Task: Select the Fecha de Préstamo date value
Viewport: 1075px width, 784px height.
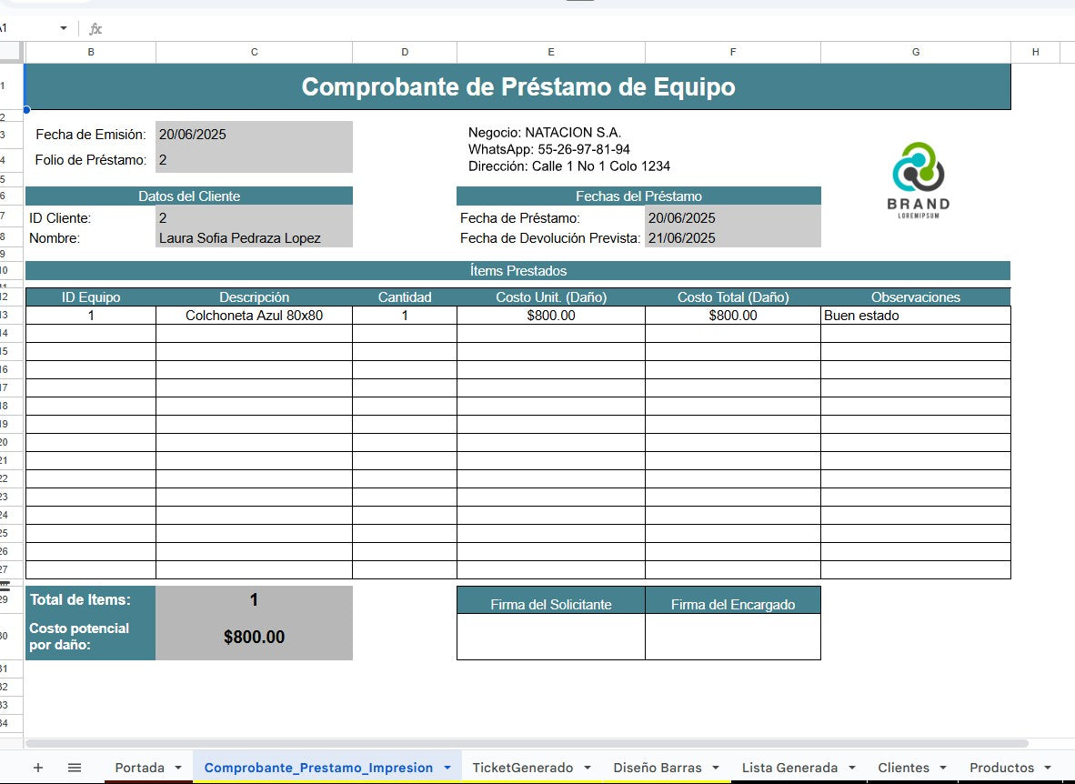Action: [733, 218]
